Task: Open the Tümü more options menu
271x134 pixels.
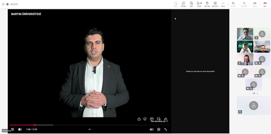Action: click(223, 4)
